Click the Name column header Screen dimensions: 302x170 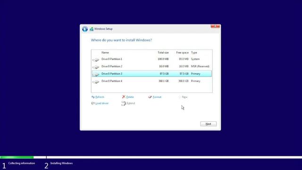pos(105,52)
